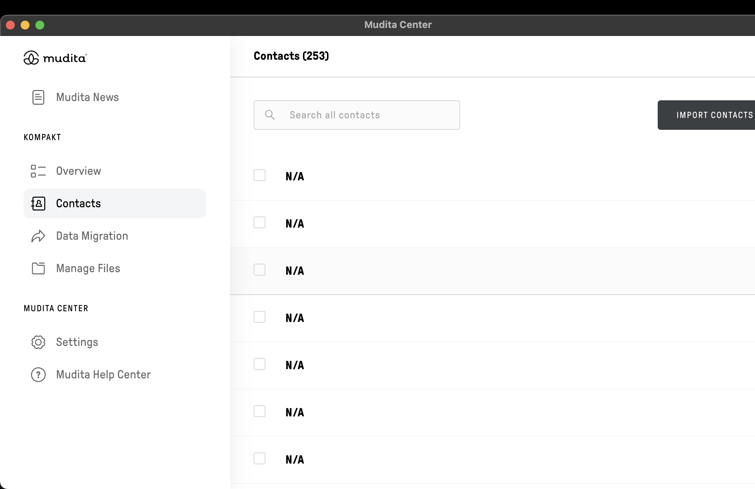This screenshot has height=489, width=755.
Task: Open the Mudita News menu item
Action: (87, 97)
